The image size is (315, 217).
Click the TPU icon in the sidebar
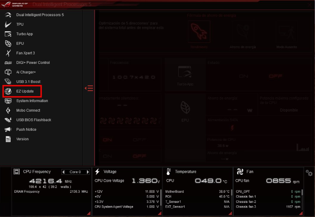[x=8, y=24]
